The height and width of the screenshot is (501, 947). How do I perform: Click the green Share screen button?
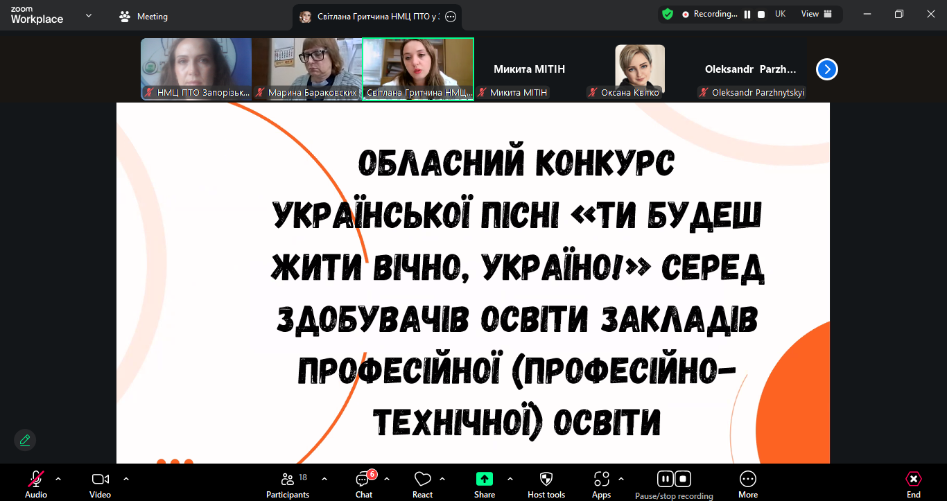pos(485,484)
